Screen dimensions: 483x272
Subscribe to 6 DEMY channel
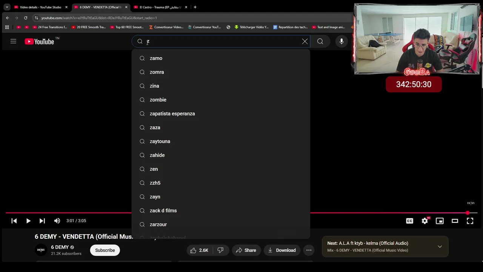pyautogui.click(x=105, y=250)
